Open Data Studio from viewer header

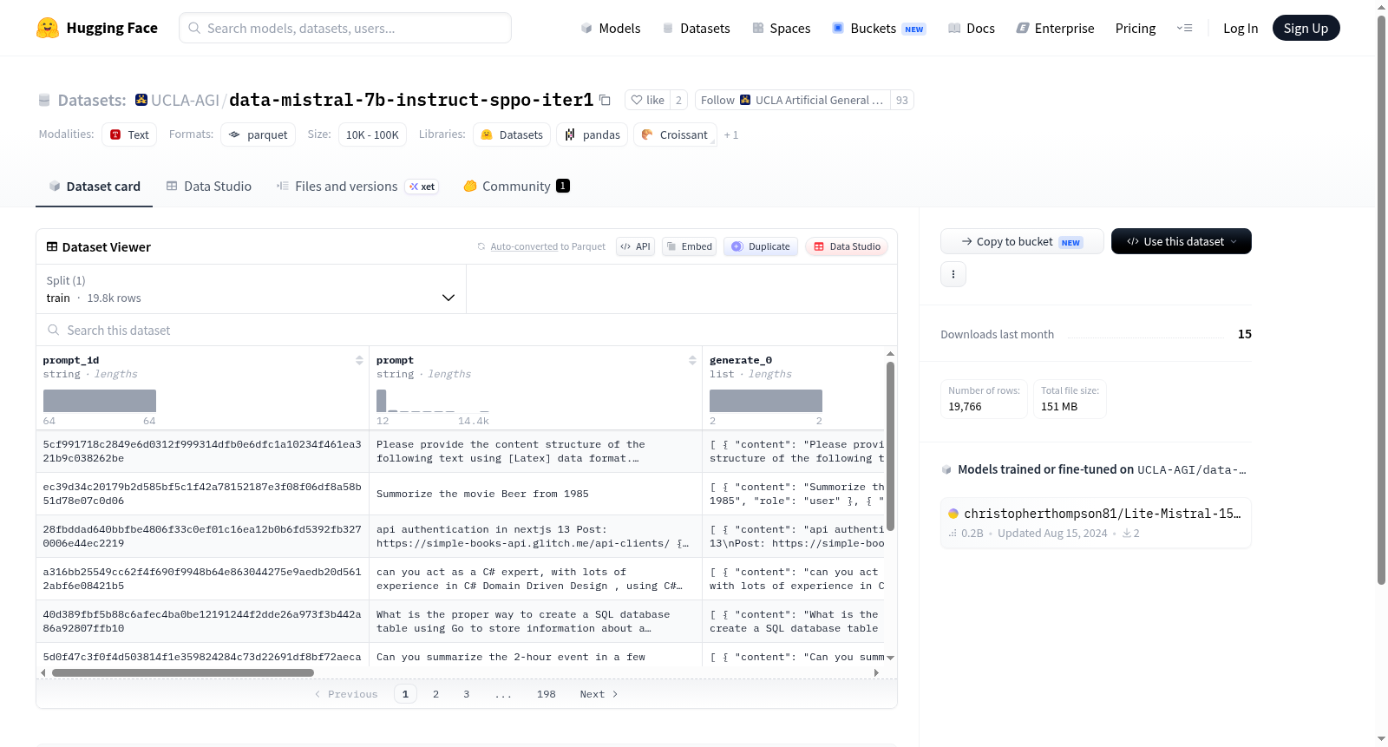tap(847, 246)
